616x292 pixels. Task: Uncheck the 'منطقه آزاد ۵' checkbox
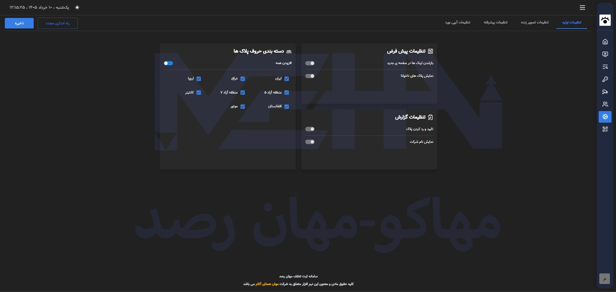tap(287, 93)
